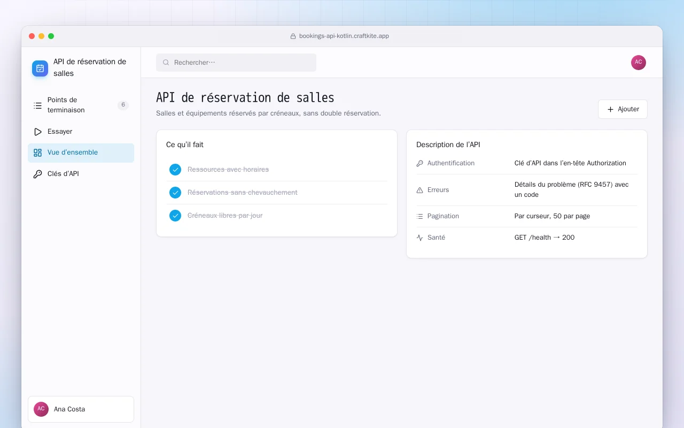Click the play icon beside Essayer

[x=37, y=132]
